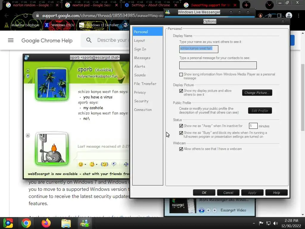Switch to the newton pud Google tab
The width and height of the screenshot is (305, 229).
[x=91, y=5]
